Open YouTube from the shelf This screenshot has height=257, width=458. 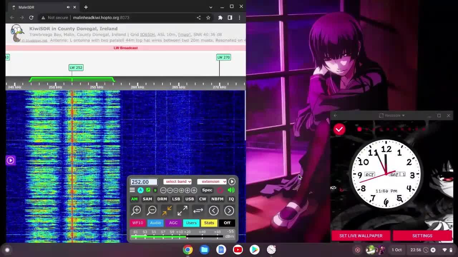tap(238, 250)
